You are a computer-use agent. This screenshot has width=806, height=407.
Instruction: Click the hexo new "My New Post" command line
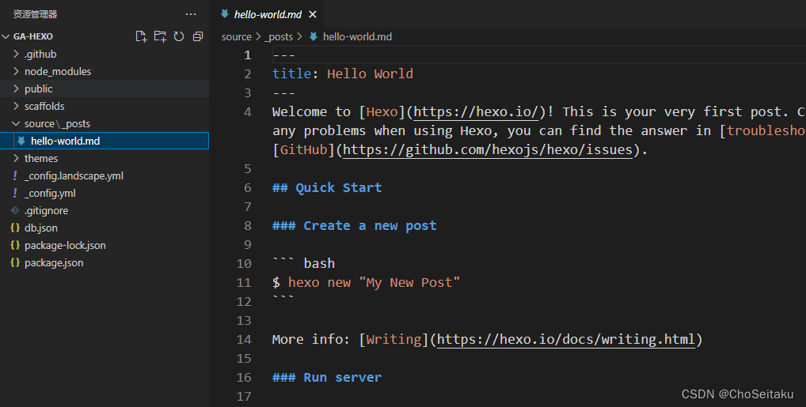pos(366,282)
